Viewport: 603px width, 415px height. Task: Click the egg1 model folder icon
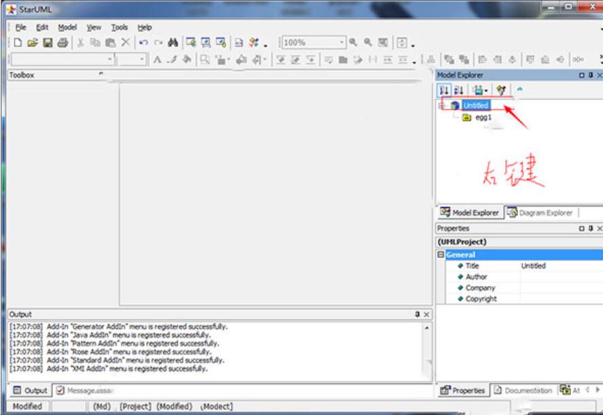(x=466, y=118)
